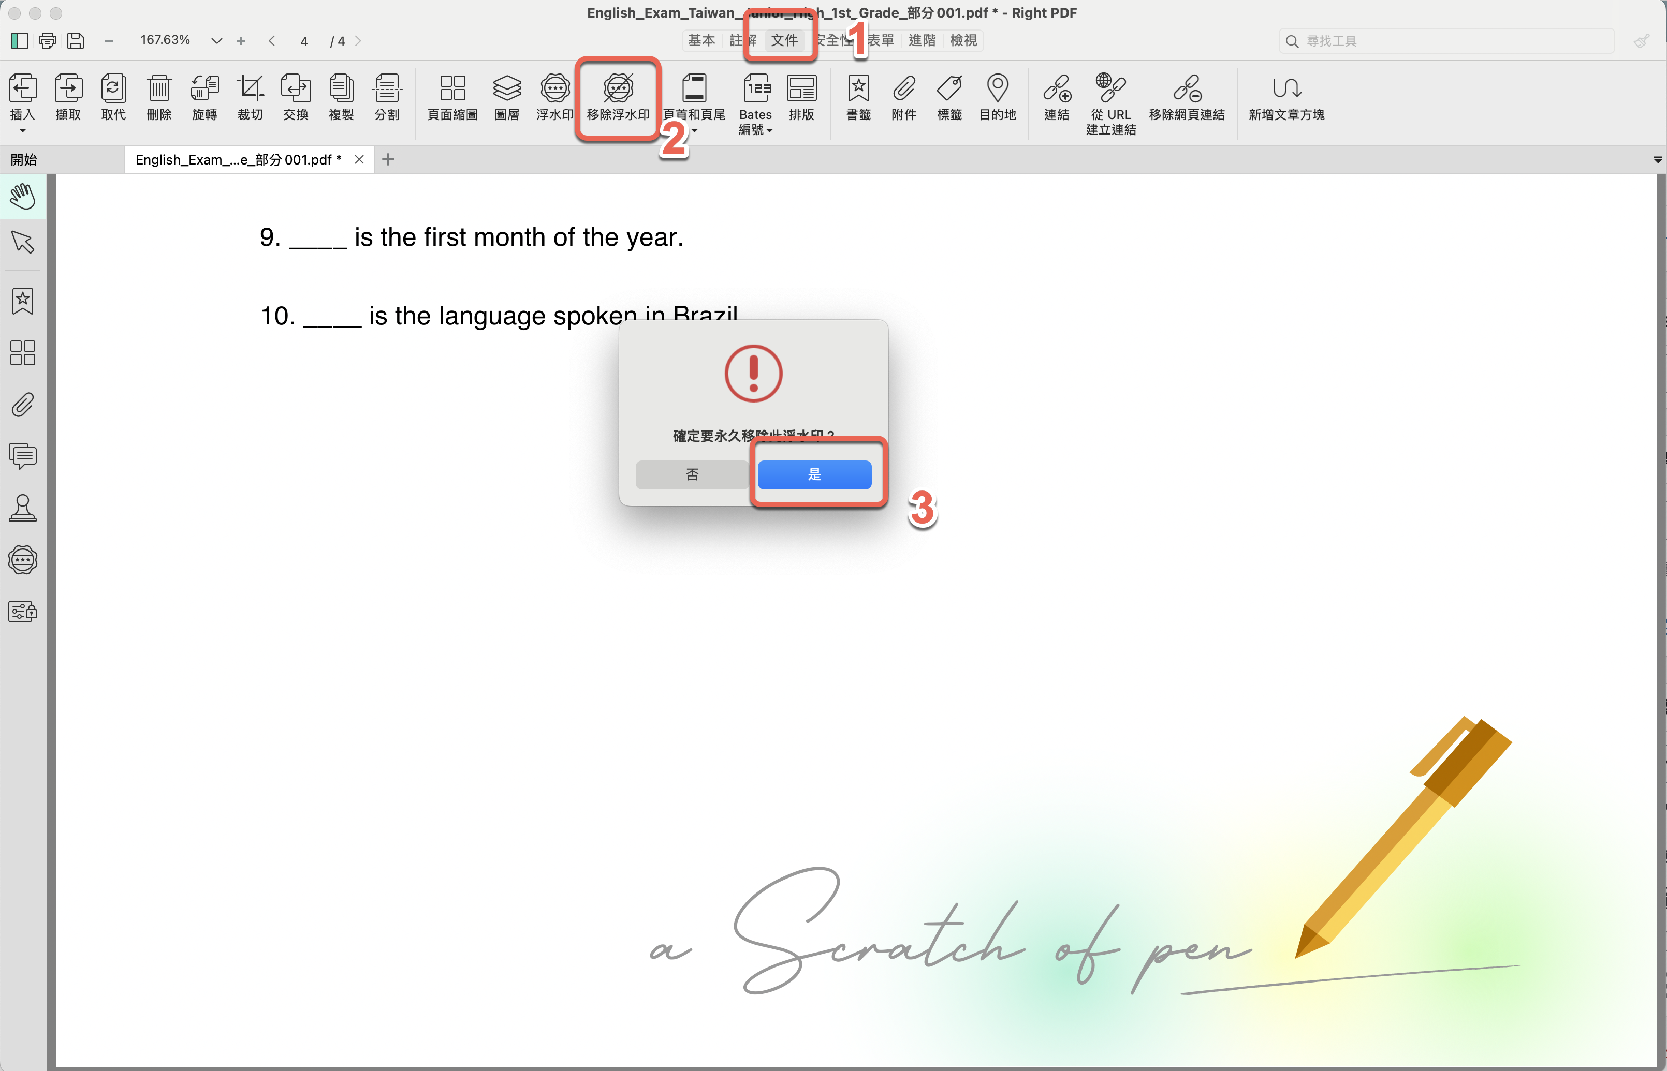Viewport: 1667px width, 1071px height.
Task: Confirm removal with the Yes (是) button
Action: coord(814,474)
